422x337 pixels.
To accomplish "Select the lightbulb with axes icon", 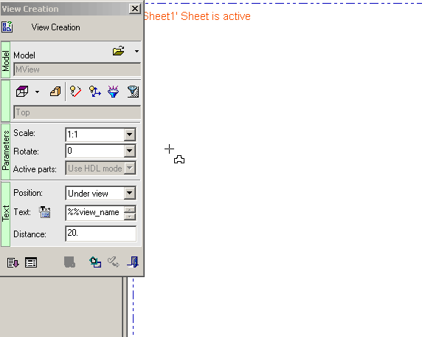I will pyautogui.click(x=94, y=92).
